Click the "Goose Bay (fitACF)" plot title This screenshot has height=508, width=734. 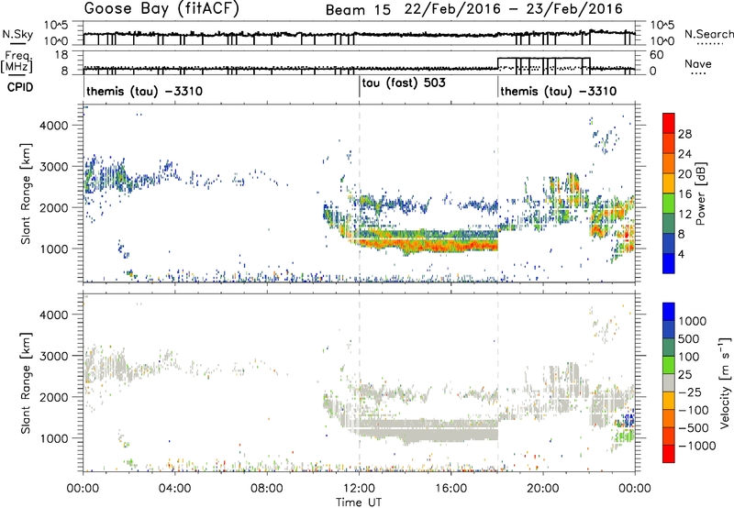tap(161, 8)
